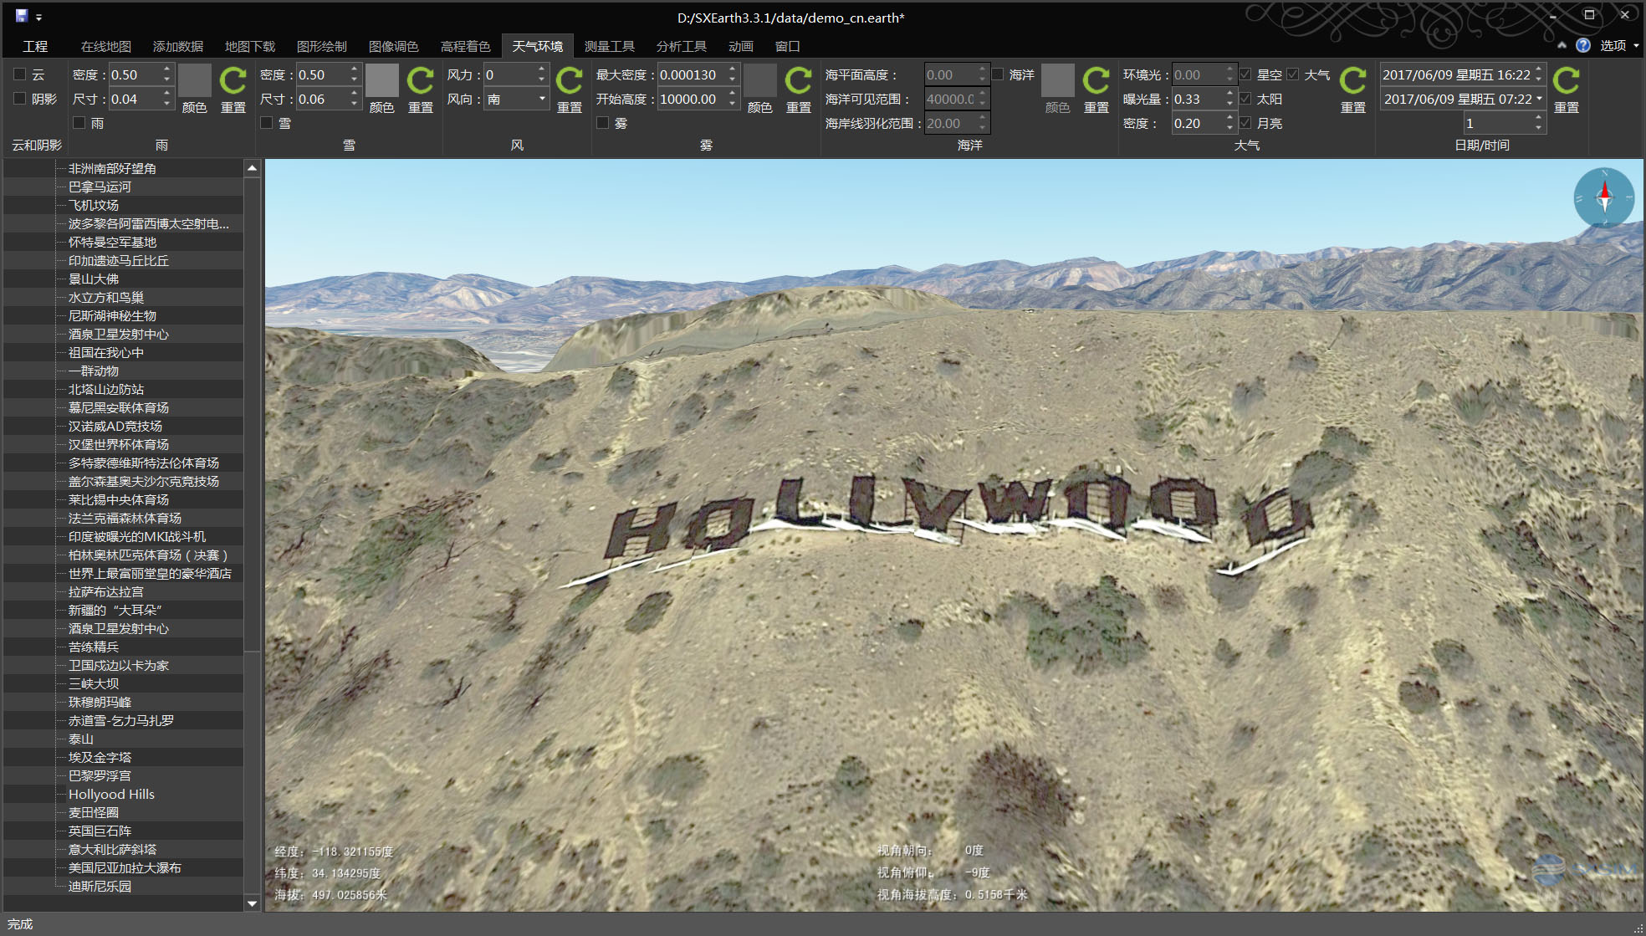Open the 工程 project menu
Screen dimensions: 1646x936
35,46
